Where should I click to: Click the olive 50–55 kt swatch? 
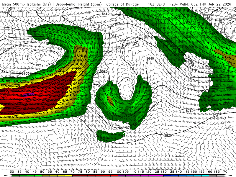[46, 176]
